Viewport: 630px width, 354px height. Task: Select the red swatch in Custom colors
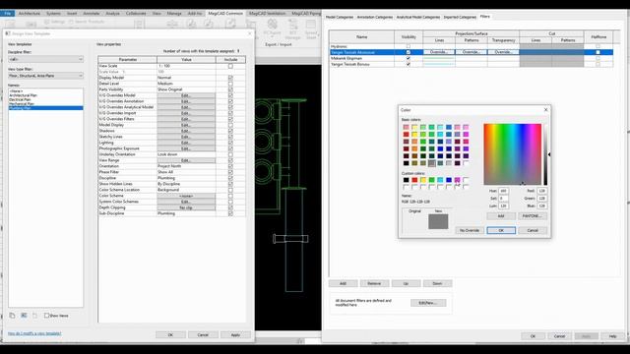[414, 180]
